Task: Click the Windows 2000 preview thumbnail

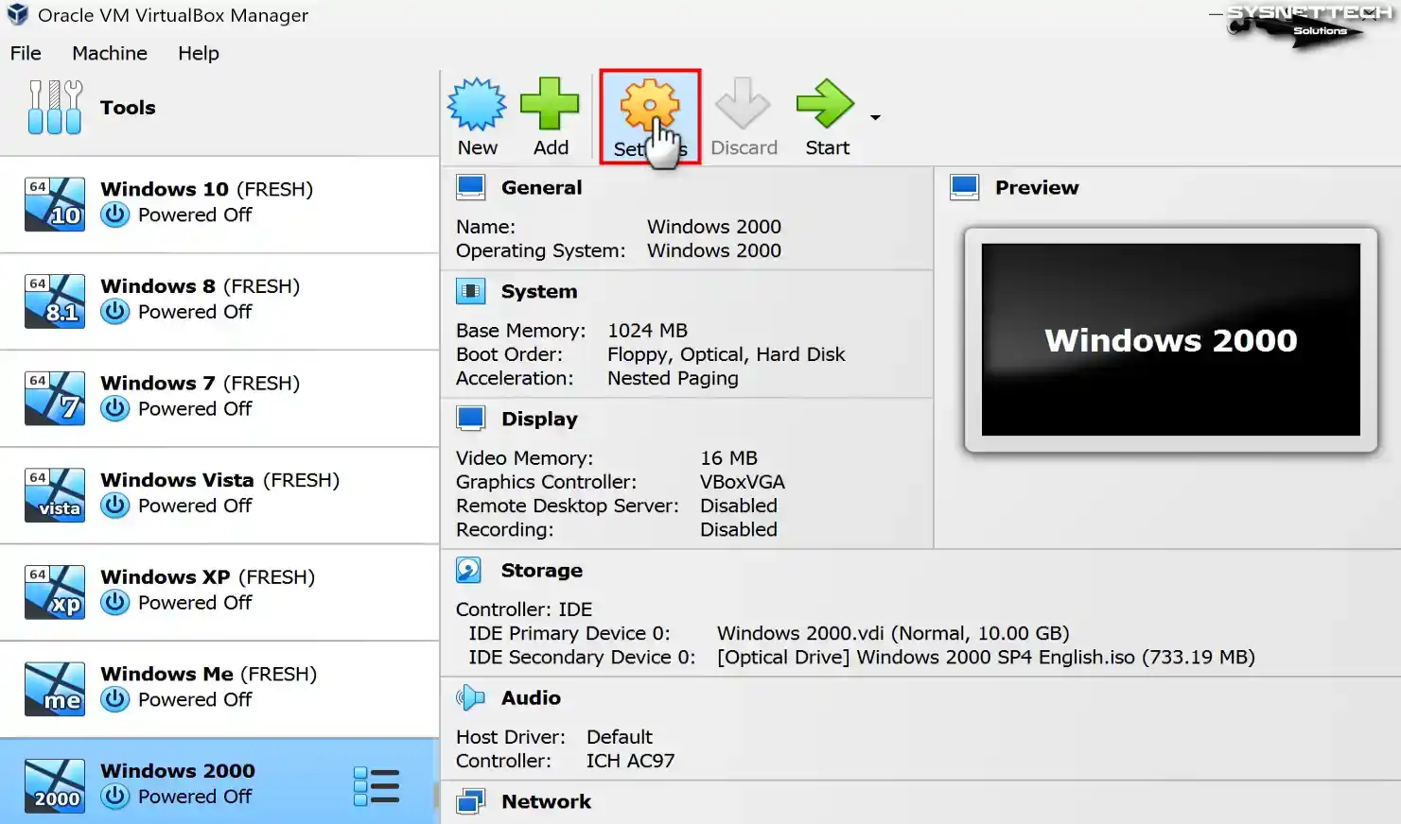Action: (1171, 340)
